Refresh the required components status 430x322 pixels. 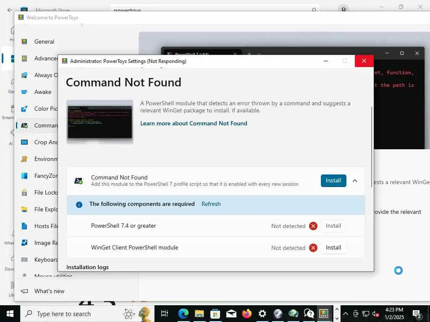[211, 204]
